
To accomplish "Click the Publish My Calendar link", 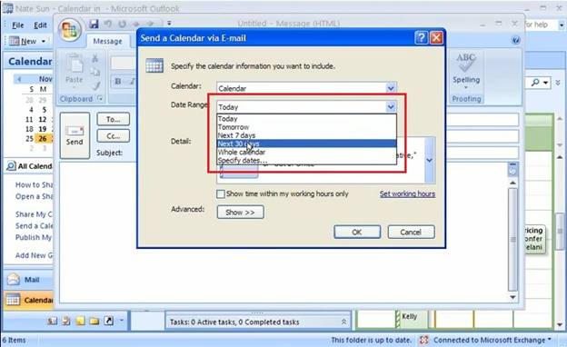I will click(34, 237).
